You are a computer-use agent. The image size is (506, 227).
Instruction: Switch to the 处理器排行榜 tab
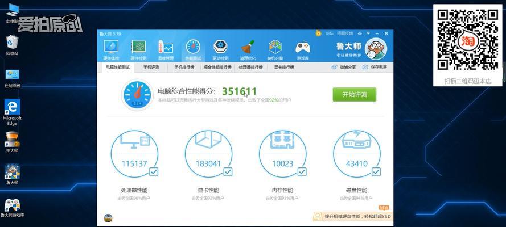click(251, 68)
